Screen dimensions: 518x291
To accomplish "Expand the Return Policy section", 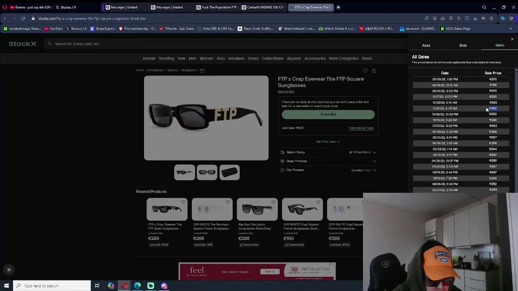I will (328, 152).
